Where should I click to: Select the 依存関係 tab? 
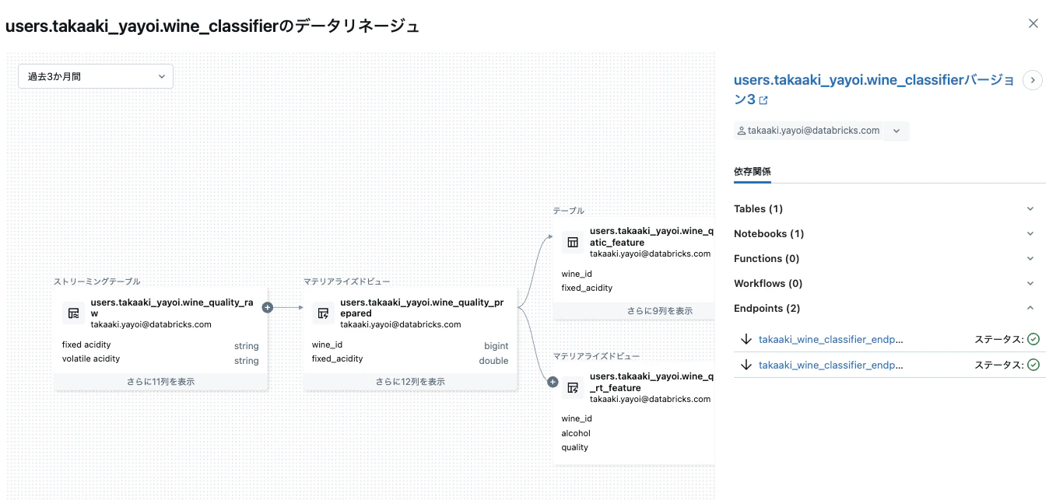pos(753,171)
